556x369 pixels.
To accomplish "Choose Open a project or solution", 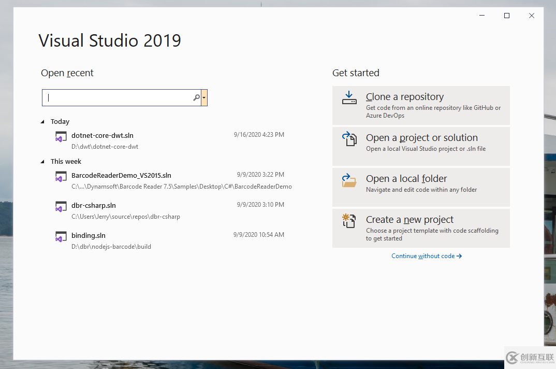I will 421,146.
